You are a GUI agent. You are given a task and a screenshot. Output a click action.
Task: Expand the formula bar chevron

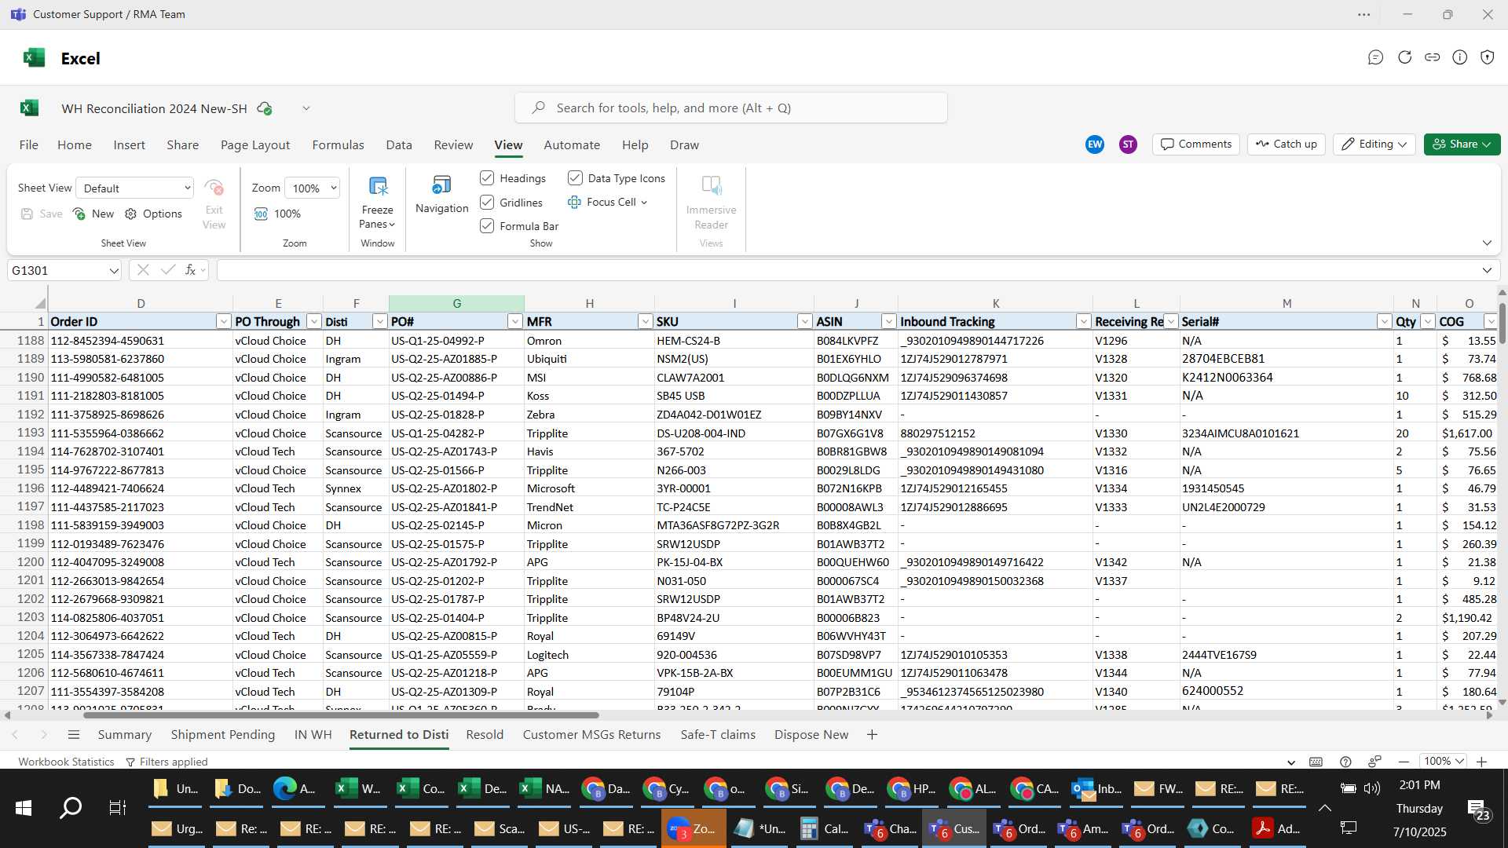click(x=1487, y=270)
